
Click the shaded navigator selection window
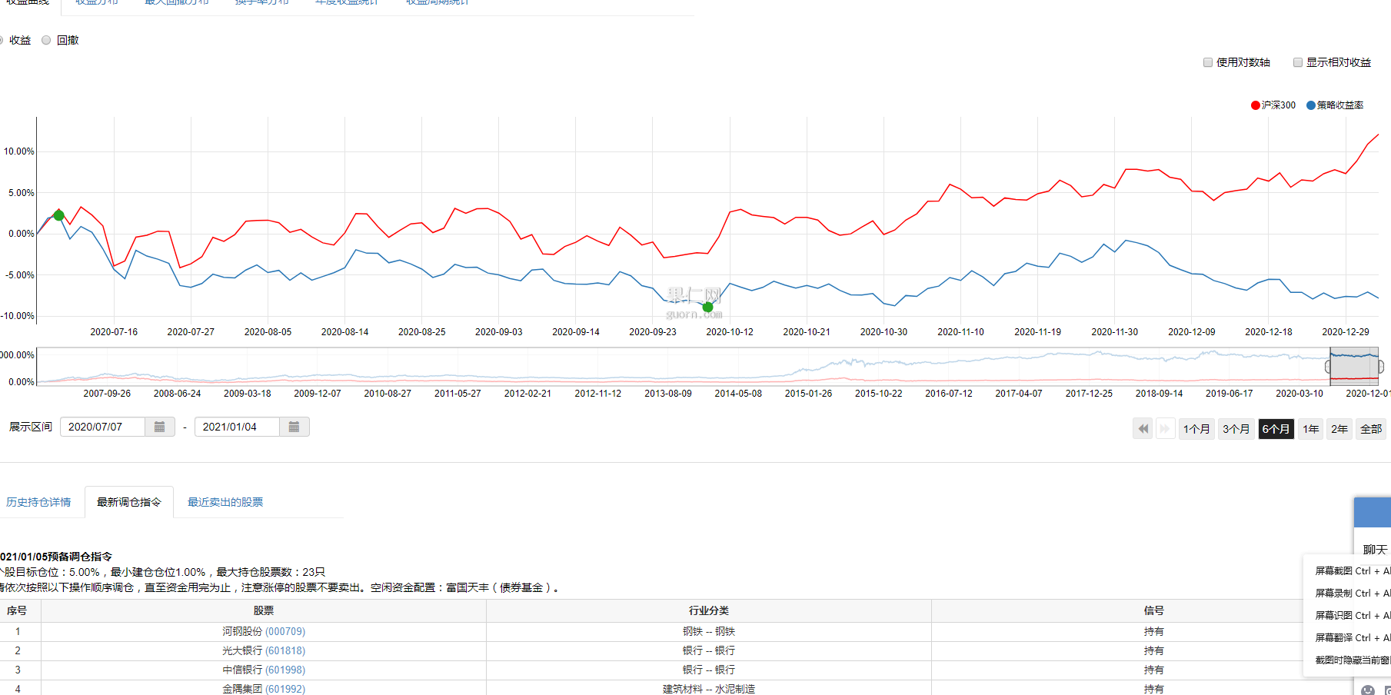[1354, 366]
